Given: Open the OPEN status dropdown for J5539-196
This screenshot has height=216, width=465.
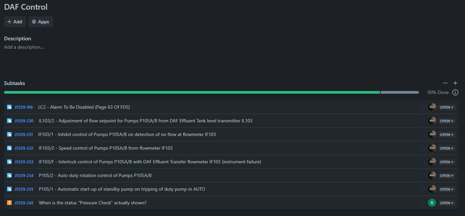Looking at the screenshot, I should (x=447, y=107).
